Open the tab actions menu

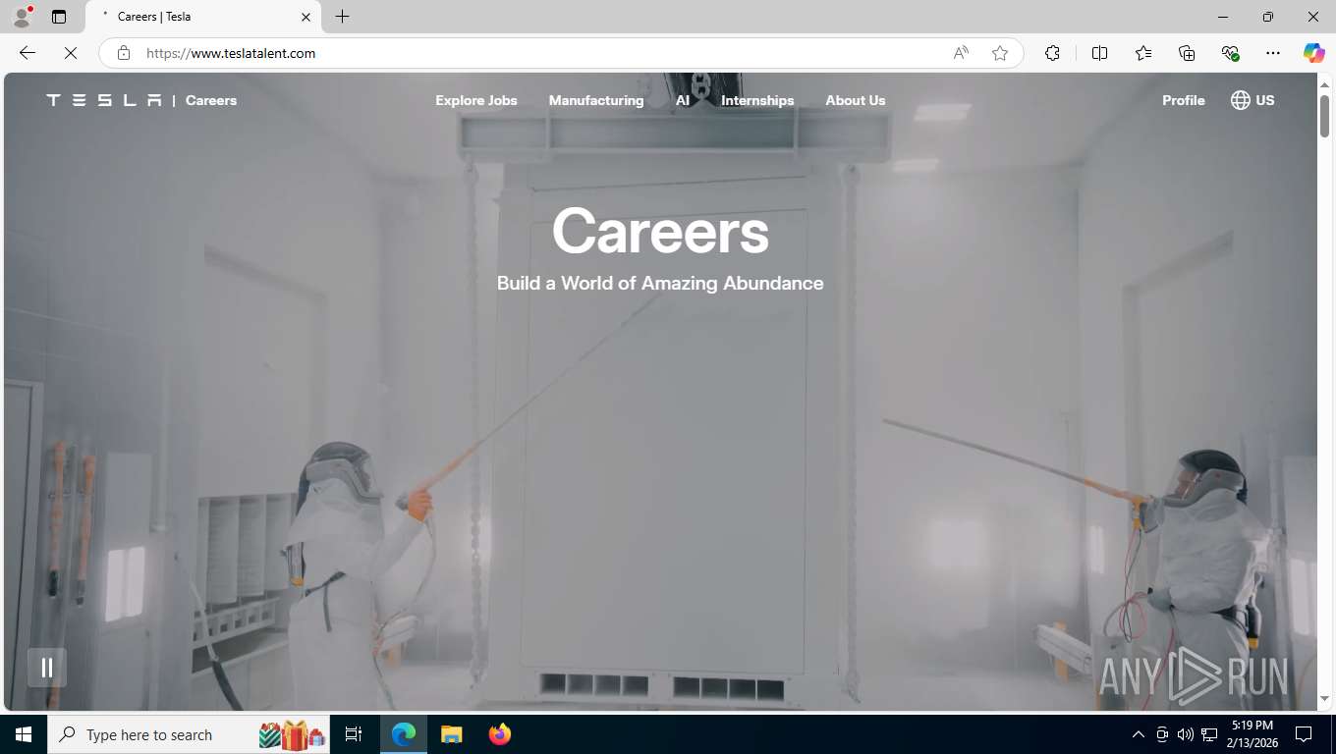(59, 17)
